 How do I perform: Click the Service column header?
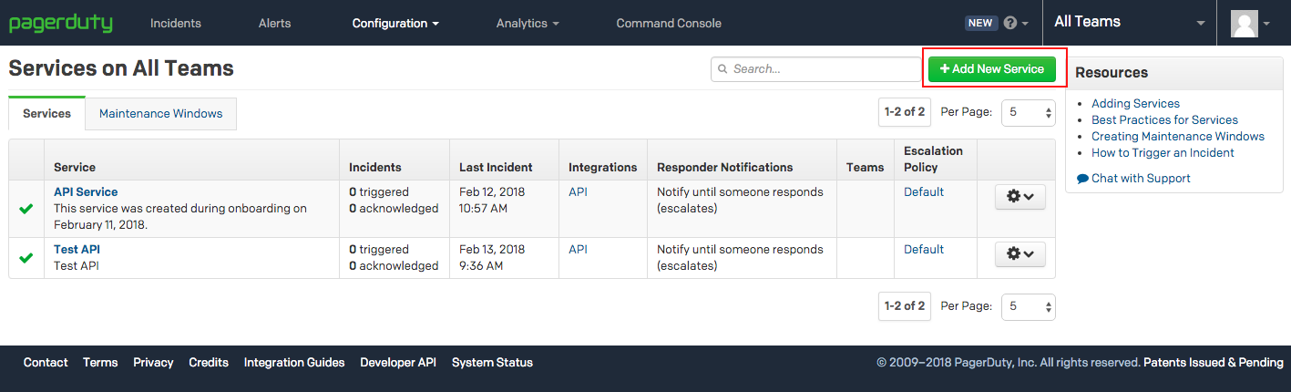75,167
